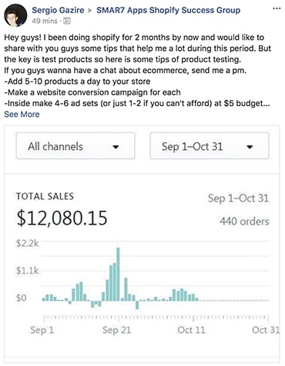The height and width of the screenshot is (366, 285).
Task: Click the TOTAL SALES heading
Action: coord(45,197)
